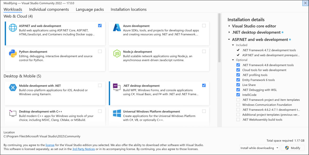This screenshot has height=155, width=309.
Task: Enable Windows Communication Foundation
Action: pyautogui.click(x=238, y=104)
